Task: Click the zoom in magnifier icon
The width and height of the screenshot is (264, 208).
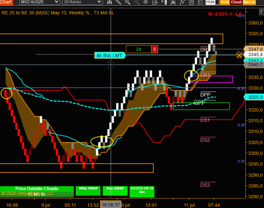Action: (x=128, y=2)
